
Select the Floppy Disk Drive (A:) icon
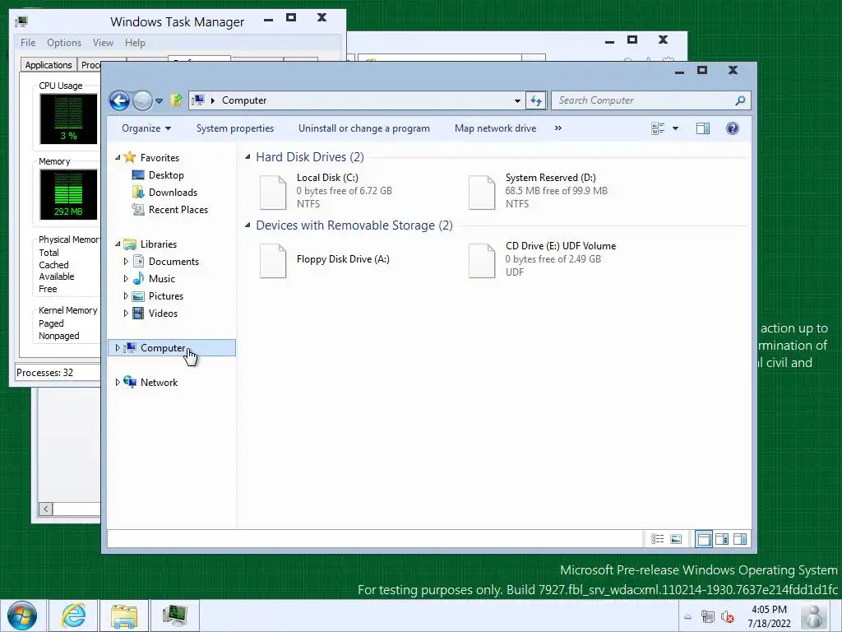tap(273, 261)
